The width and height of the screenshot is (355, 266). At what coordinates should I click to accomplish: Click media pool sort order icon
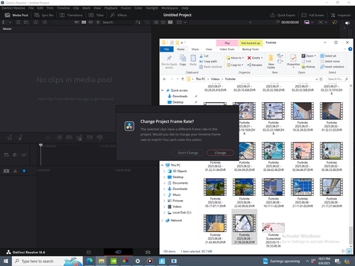pos(138,22)
